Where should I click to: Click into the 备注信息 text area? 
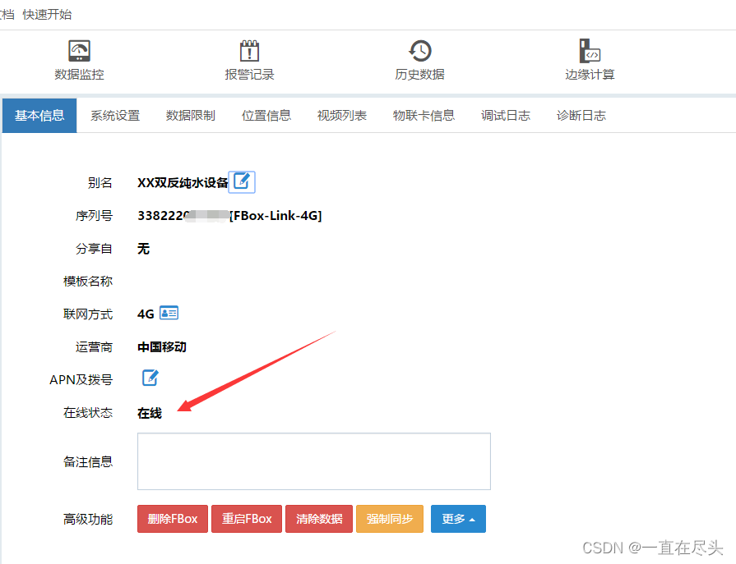(x=314, y=461)
